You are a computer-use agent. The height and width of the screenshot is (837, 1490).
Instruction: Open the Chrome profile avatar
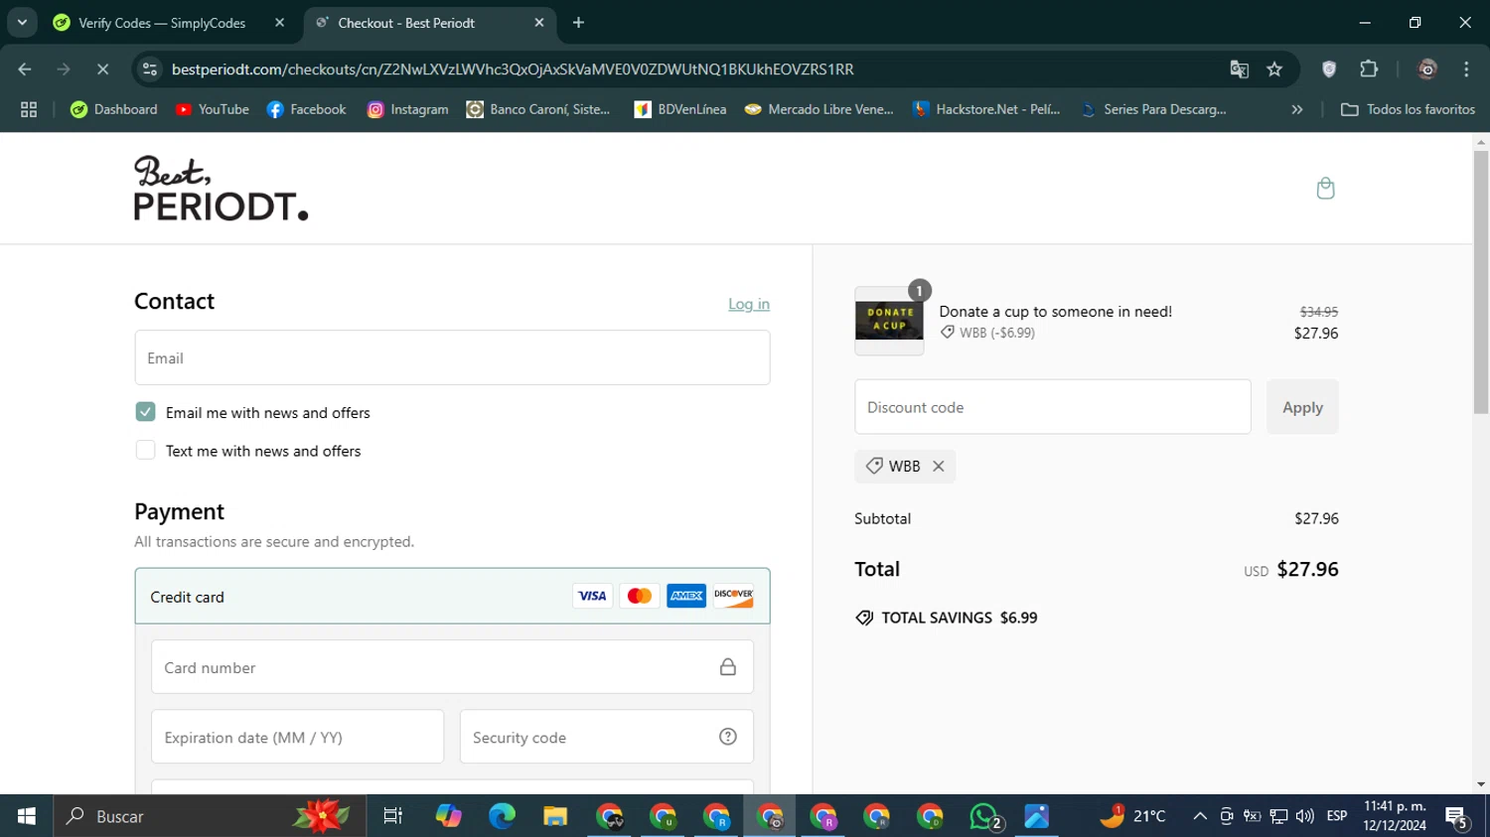click(1427, 70)
